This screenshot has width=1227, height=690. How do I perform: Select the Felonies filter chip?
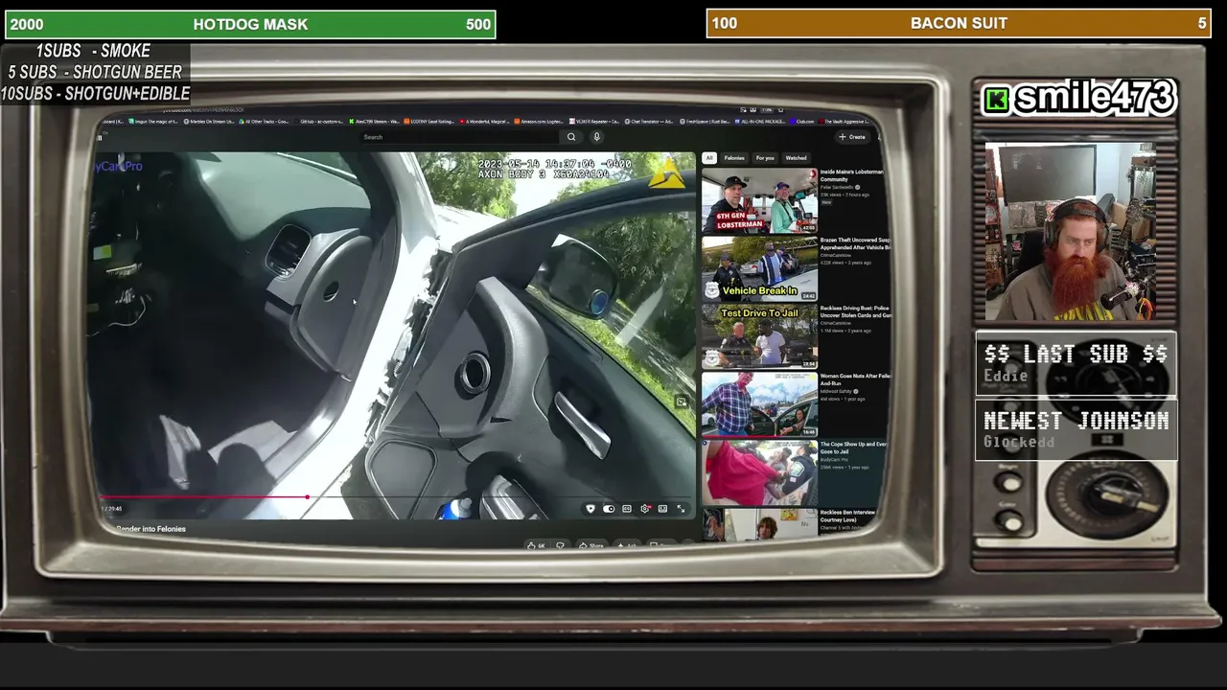click(x=734, y=158)
